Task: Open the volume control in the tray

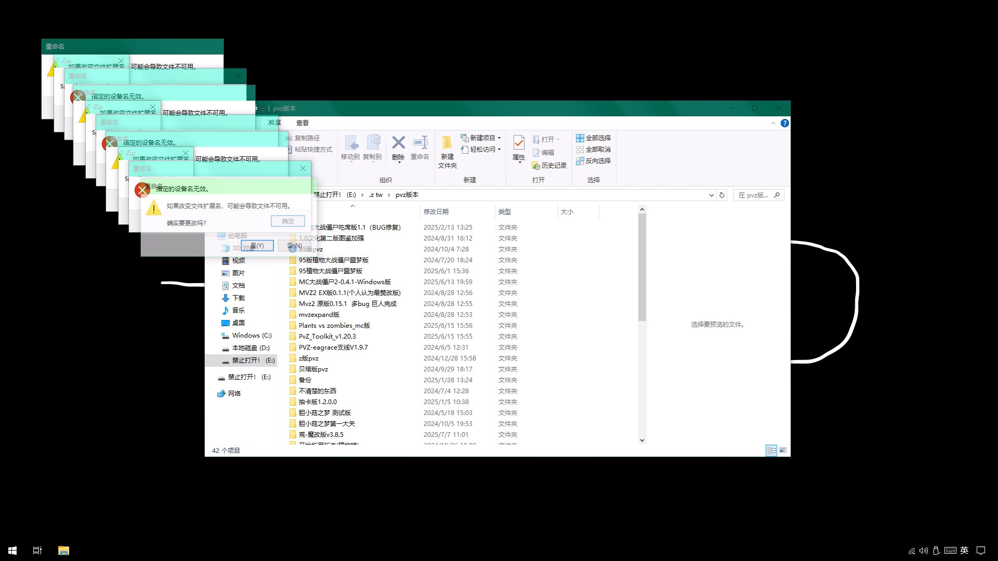Action: pos(924,551)
